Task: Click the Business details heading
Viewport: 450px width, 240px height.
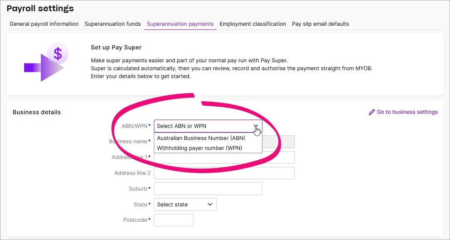Action: tap(37, 112)
